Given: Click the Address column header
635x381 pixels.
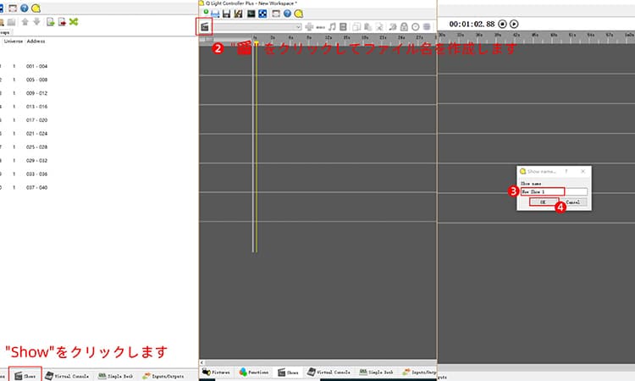Looking at the screenshot, I should click(36, 41).
